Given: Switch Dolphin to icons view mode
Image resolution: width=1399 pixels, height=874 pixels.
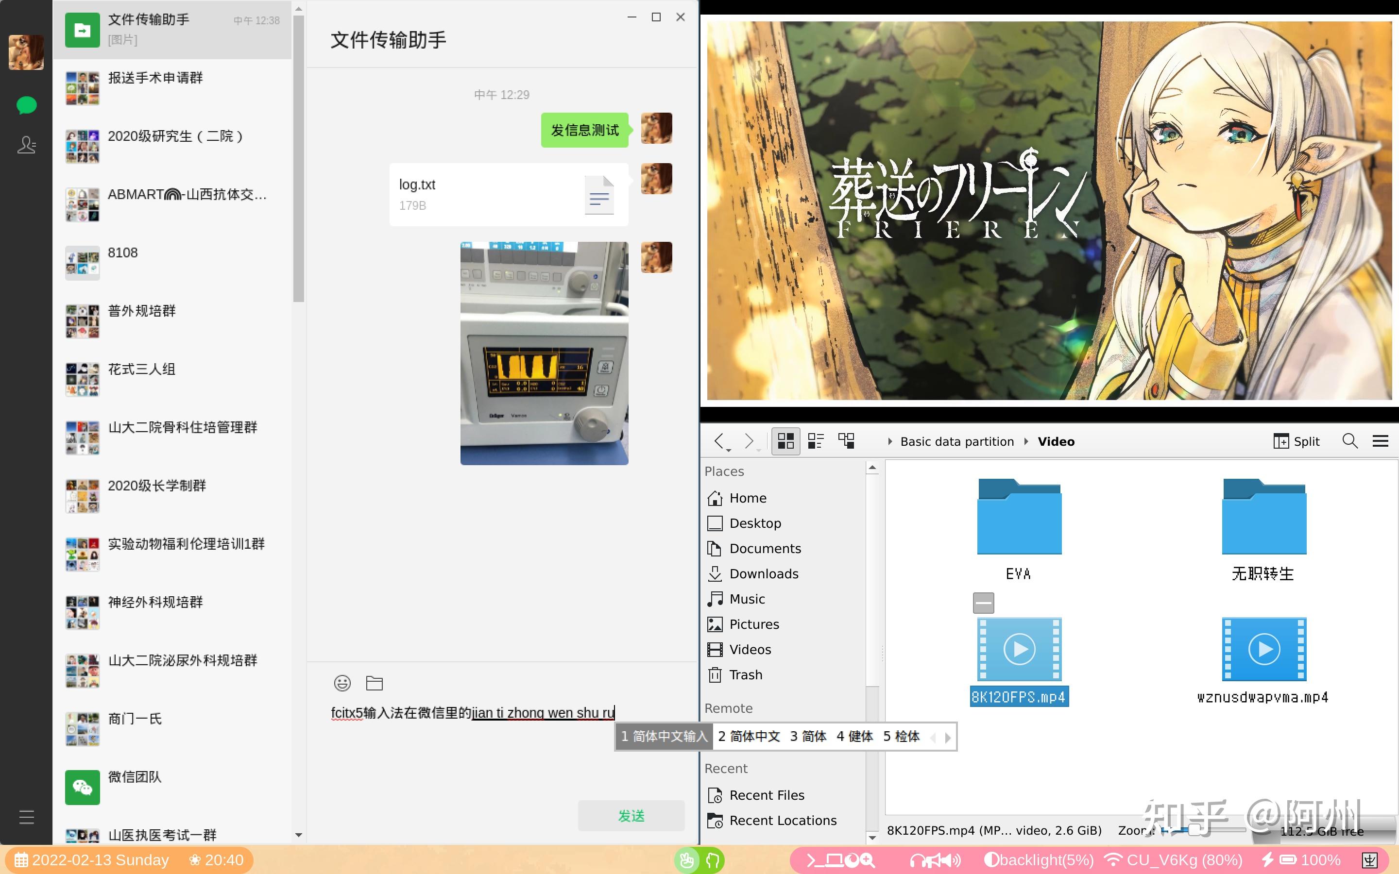Looking at the screenshot, I should pyautogui.click(x=785, y=440).
